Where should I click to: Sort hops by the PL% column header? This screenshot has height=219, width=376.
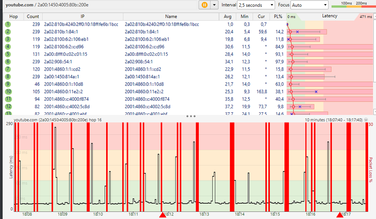pyautogui.click(x=277, y=16)
